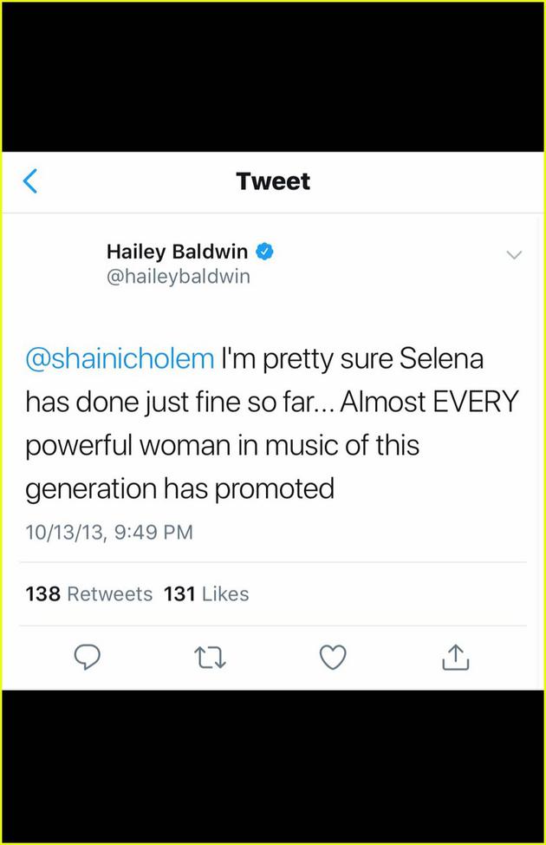Go back using the left arrow
This screenshot has height=845, width=546.
coord(31,181)
